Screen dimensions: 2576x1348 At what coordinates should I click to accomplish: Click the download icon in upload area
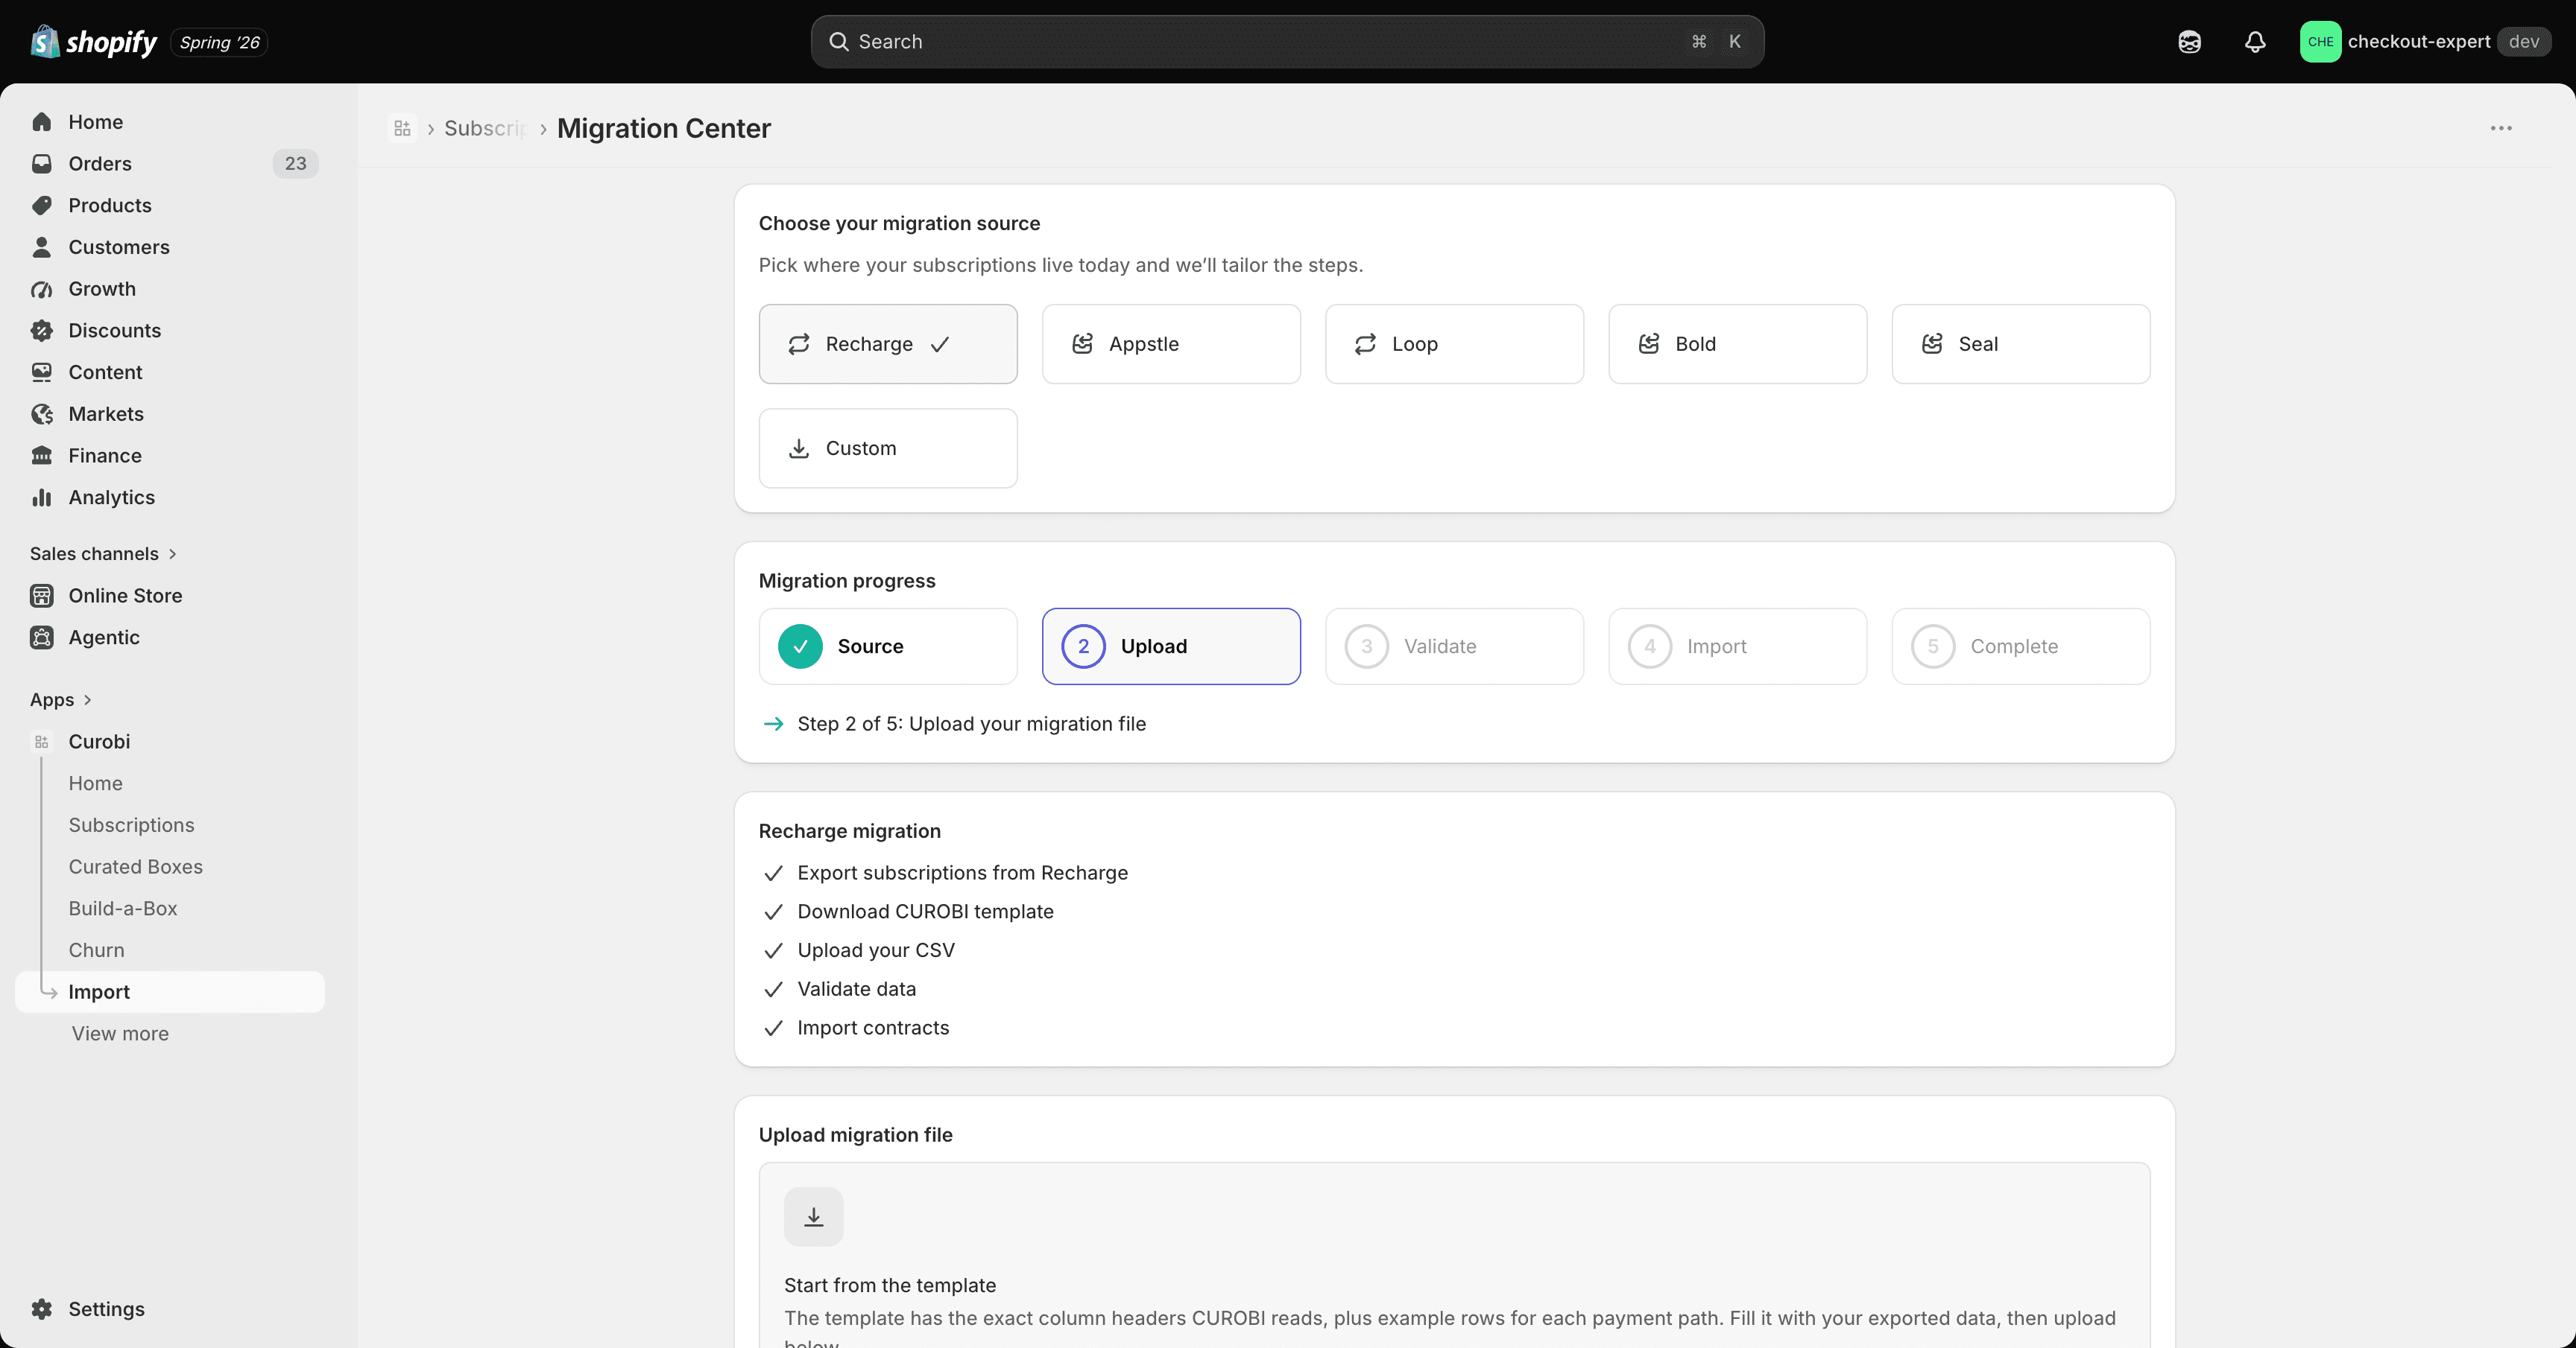click(x=813, y=1216)
